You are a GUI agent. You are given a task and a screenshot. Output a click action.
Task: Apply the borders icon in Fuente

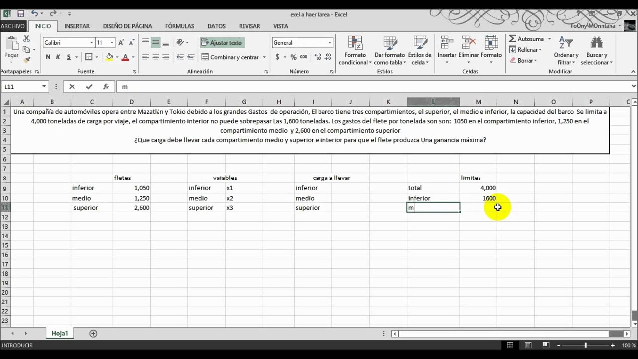[89, 57]
